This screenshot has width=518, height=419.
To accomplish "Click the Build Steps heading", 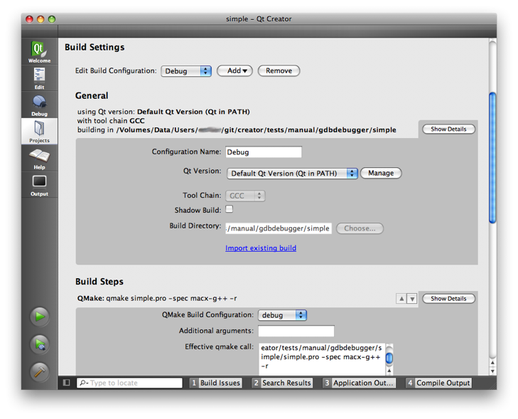I will (x=99, y=282).
